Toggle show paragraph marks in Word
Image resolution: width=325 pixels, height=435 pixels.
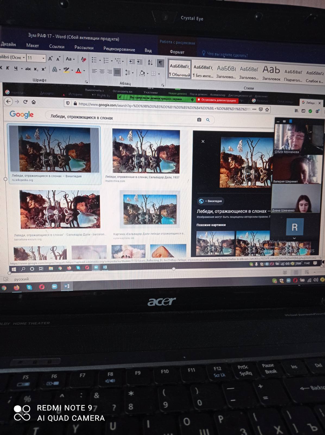(161, 63)
